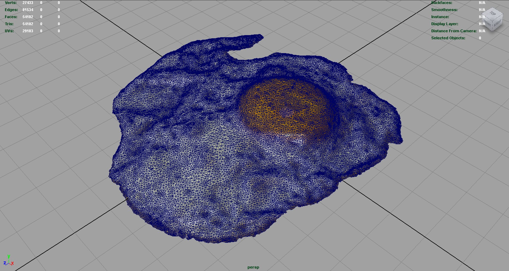Click the N/A value beside Distance From Camera
This screenshot has height=271, width=509.
(x=482, y=31)
